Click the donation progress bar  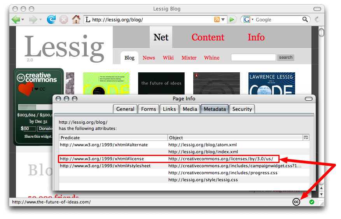pos(35,107)
